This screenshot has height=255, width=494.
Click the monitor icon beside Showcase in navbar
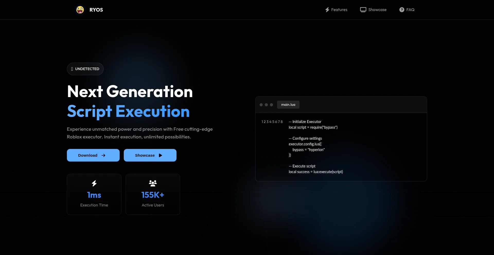click(363, 10)
